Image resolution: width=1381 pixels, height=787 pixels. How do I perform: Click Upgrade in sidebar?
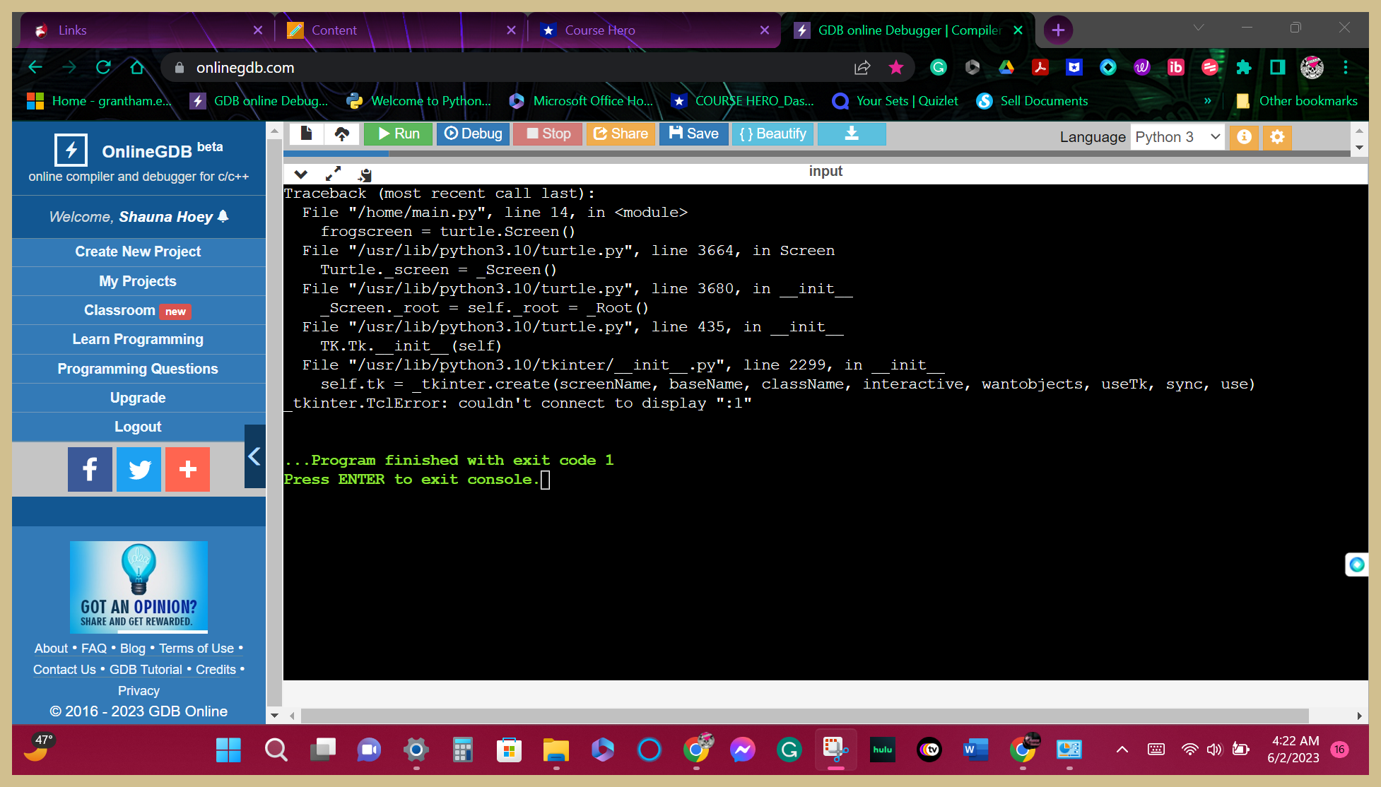(x=138, y=398)
